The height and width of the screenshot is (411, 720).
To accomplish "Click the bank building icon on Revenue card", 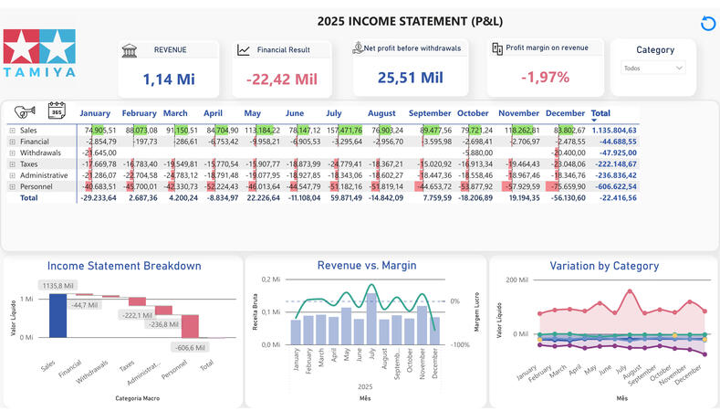I will [130, 50].
